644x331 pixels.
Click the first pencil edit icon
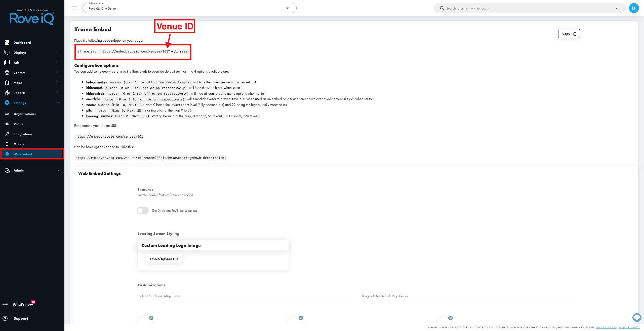tap(151, 318)
